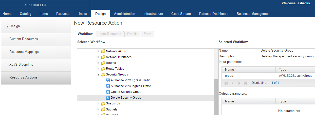The height and width of the screenshot is (115, 315).
Task: Select the Authorize VPC Egress Traffic workflow
Action: click(x=131, y=80)
